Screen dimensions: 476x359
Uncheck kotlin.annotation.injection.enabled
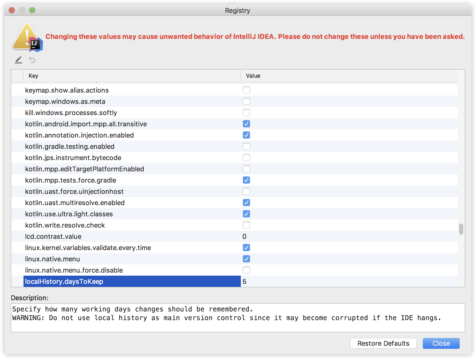tap(246, 135)
